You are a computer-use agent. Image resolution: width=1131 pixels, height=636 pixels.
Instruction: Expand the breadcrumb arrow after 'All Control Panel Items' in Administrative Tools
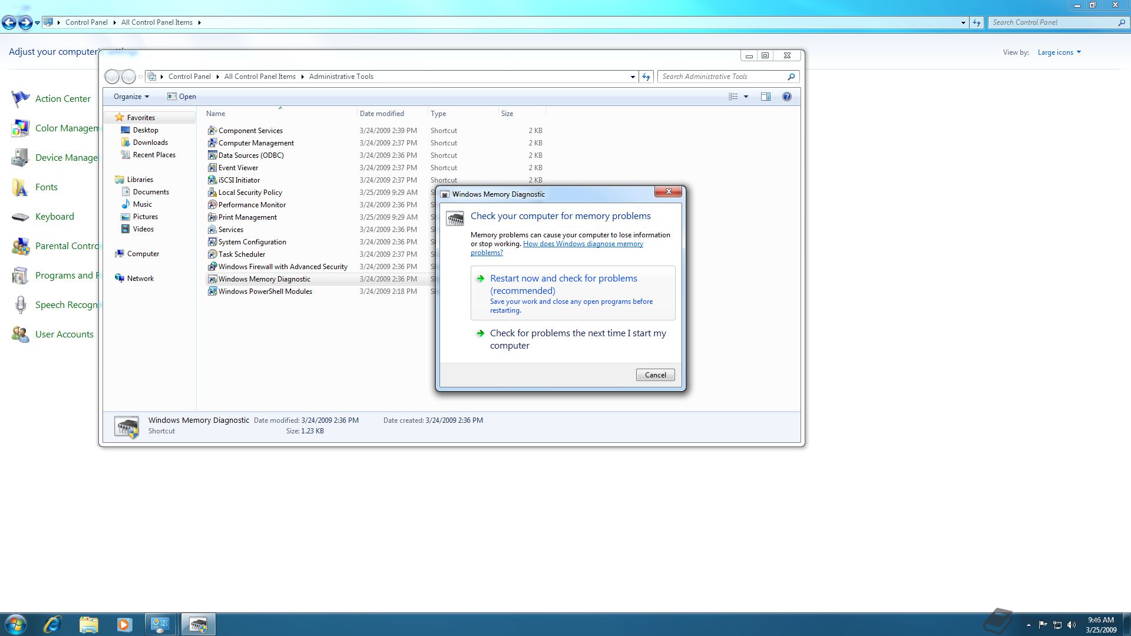point(302,77)
